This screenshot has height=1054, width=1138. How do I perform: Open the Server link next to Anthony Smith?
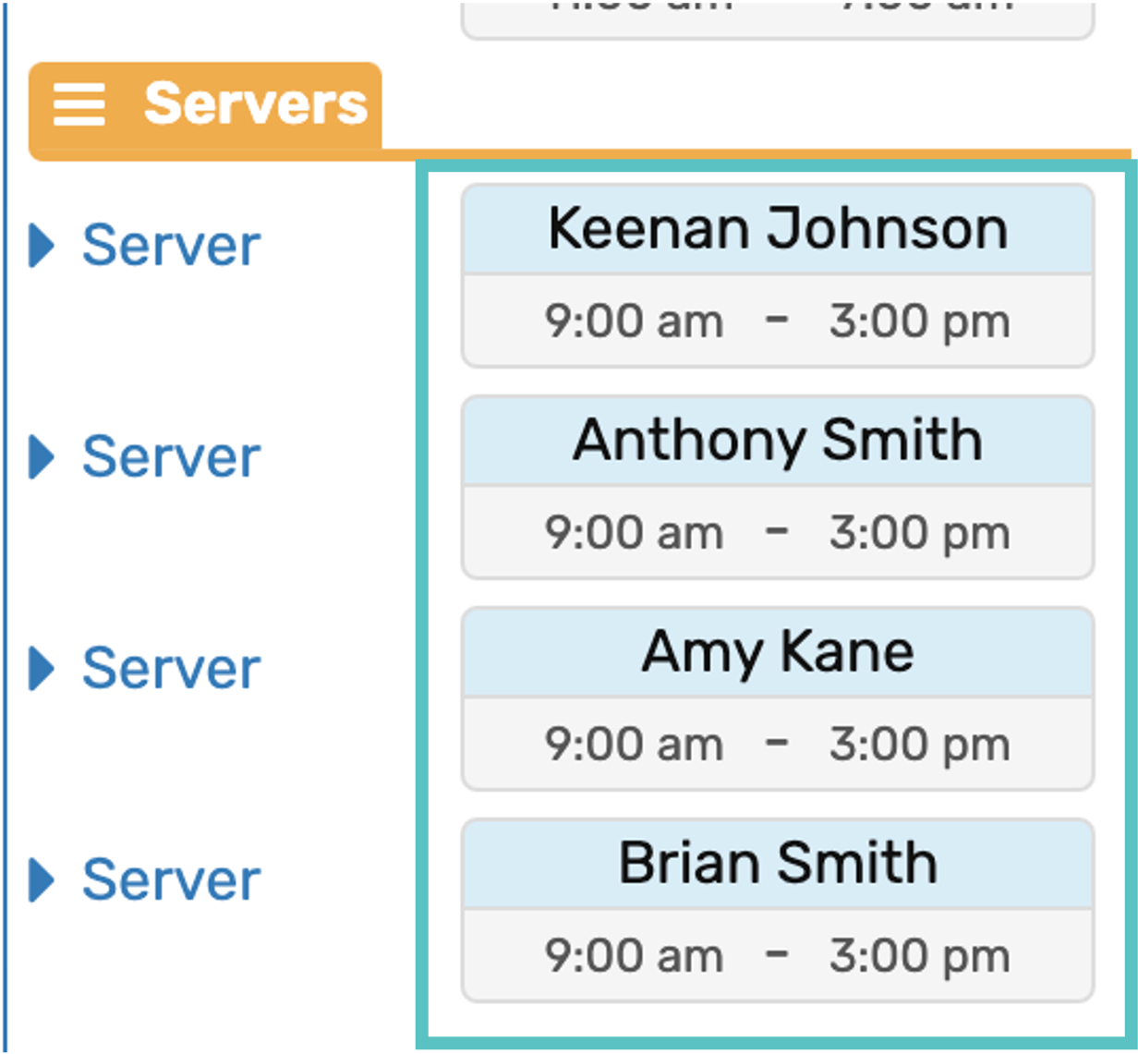coord(171,457)
